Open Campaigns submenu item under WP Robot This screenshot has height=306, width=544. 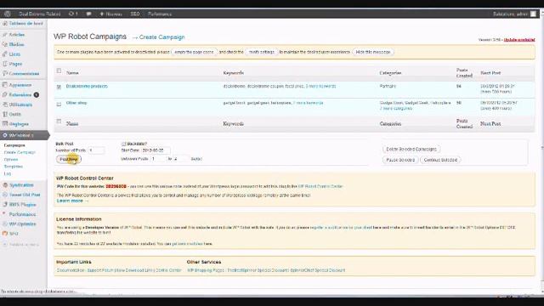14,145
